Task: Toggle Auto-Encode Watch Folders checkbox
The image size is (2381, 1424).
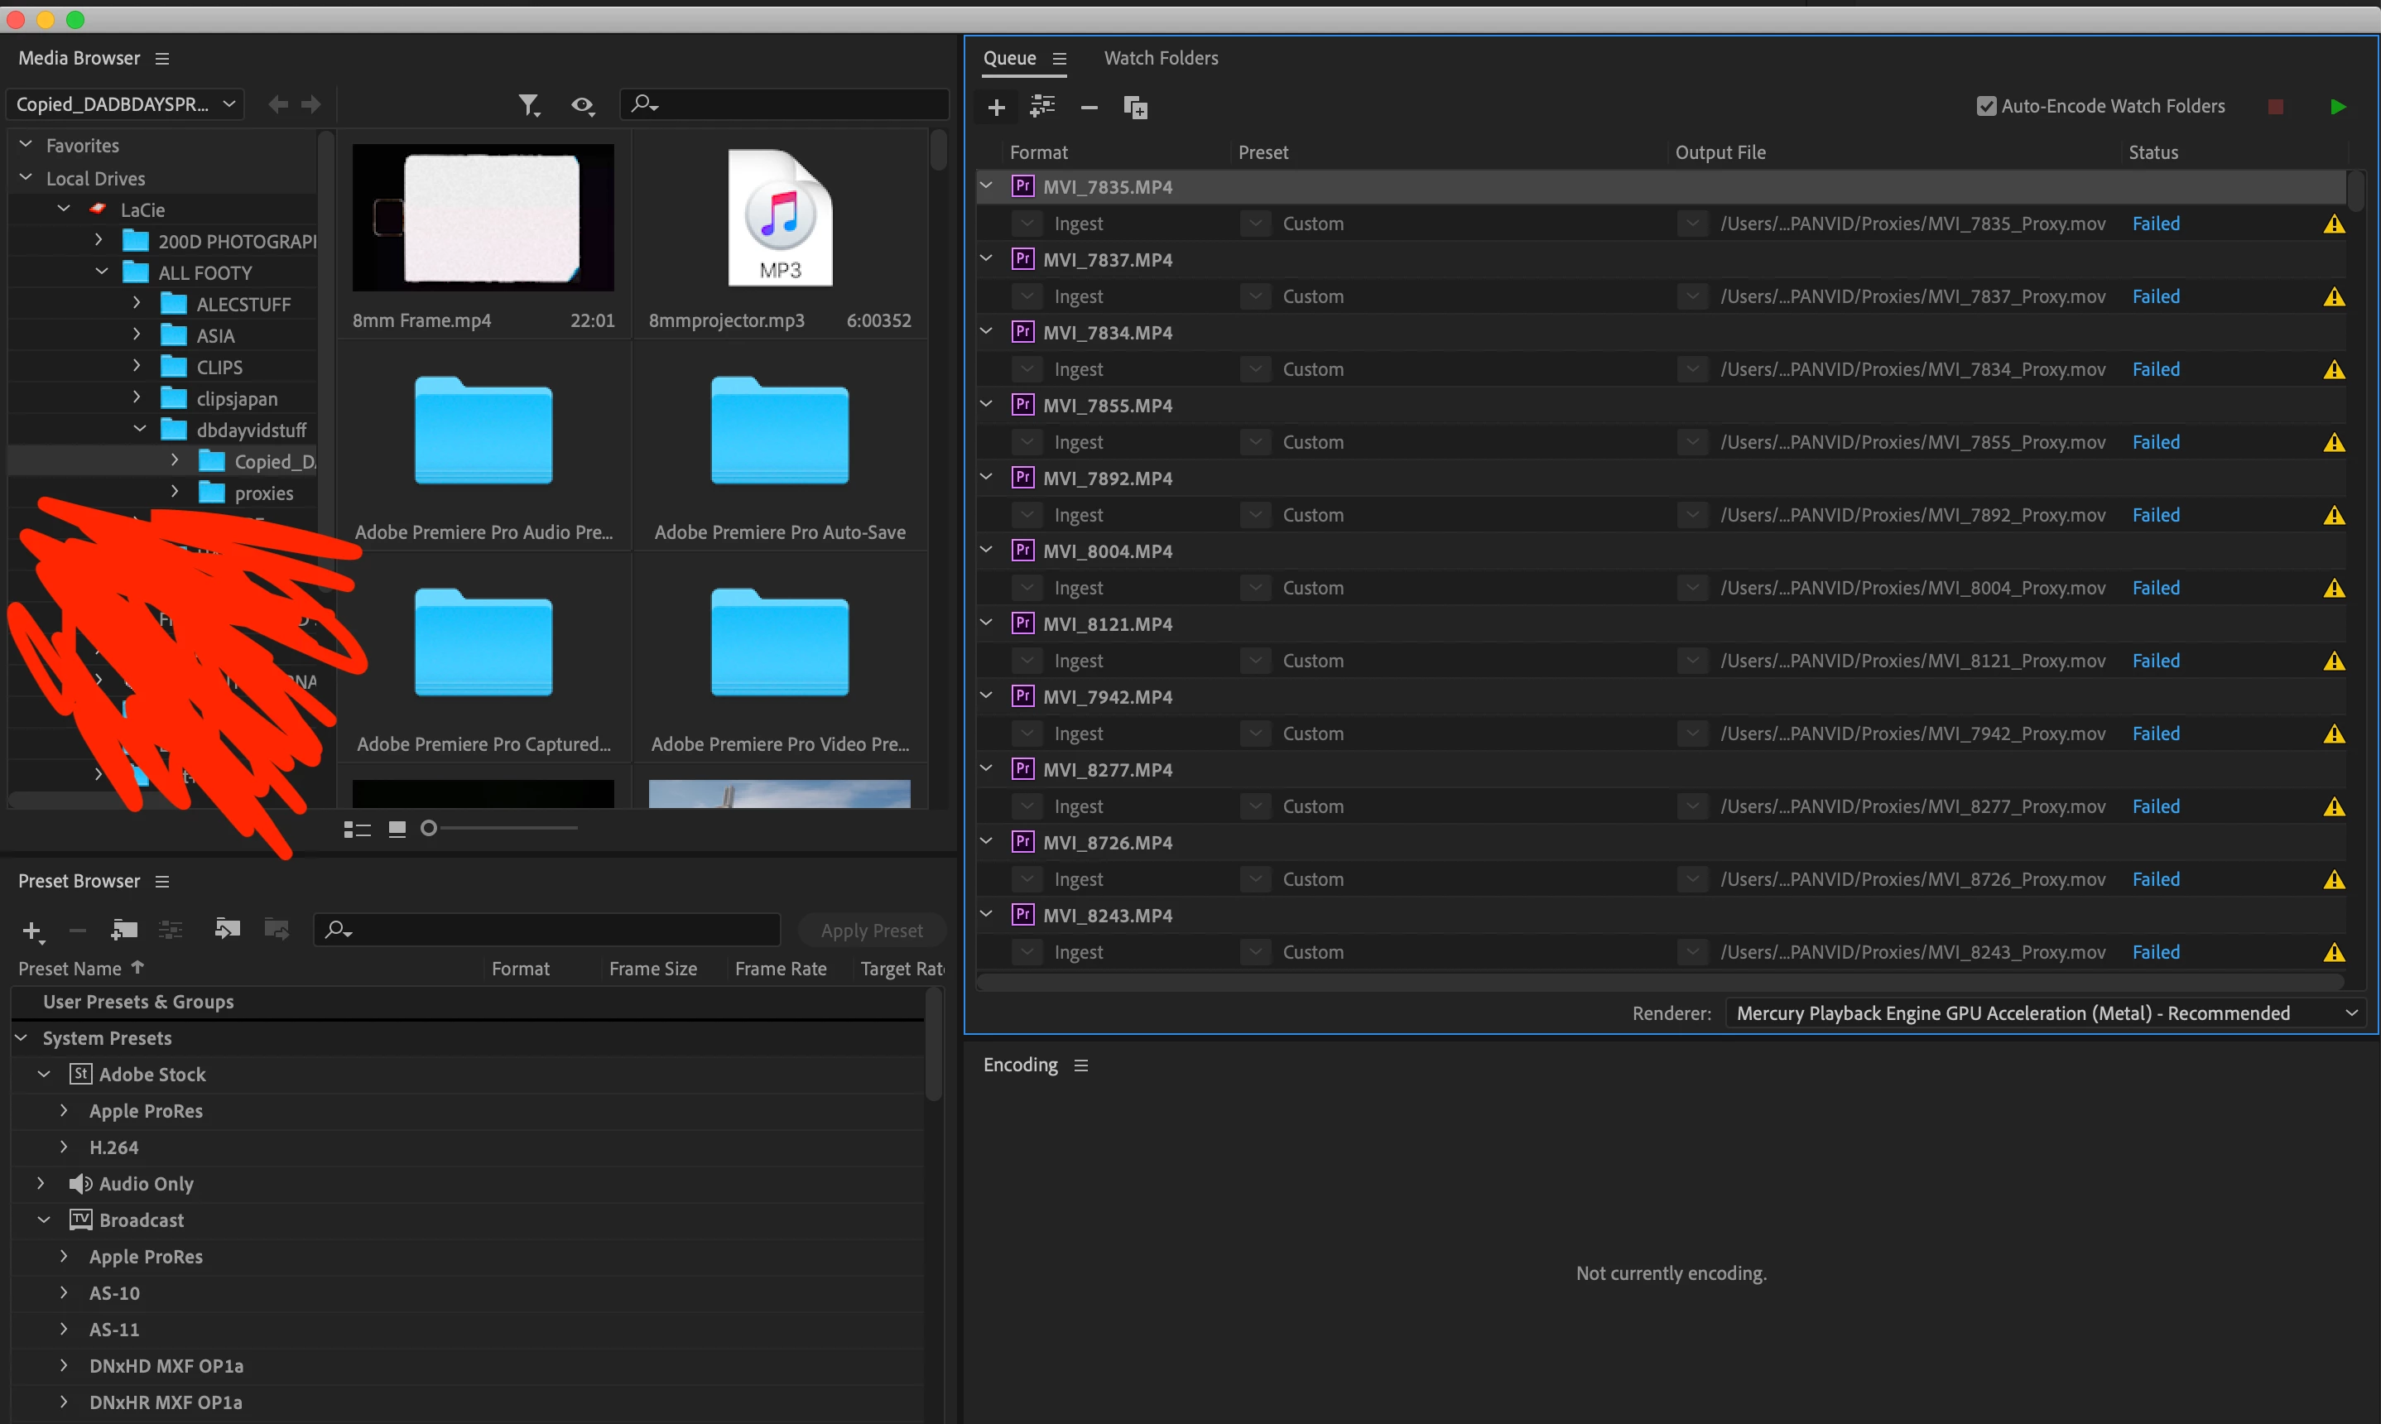Action: click(x=1986, y=107)
